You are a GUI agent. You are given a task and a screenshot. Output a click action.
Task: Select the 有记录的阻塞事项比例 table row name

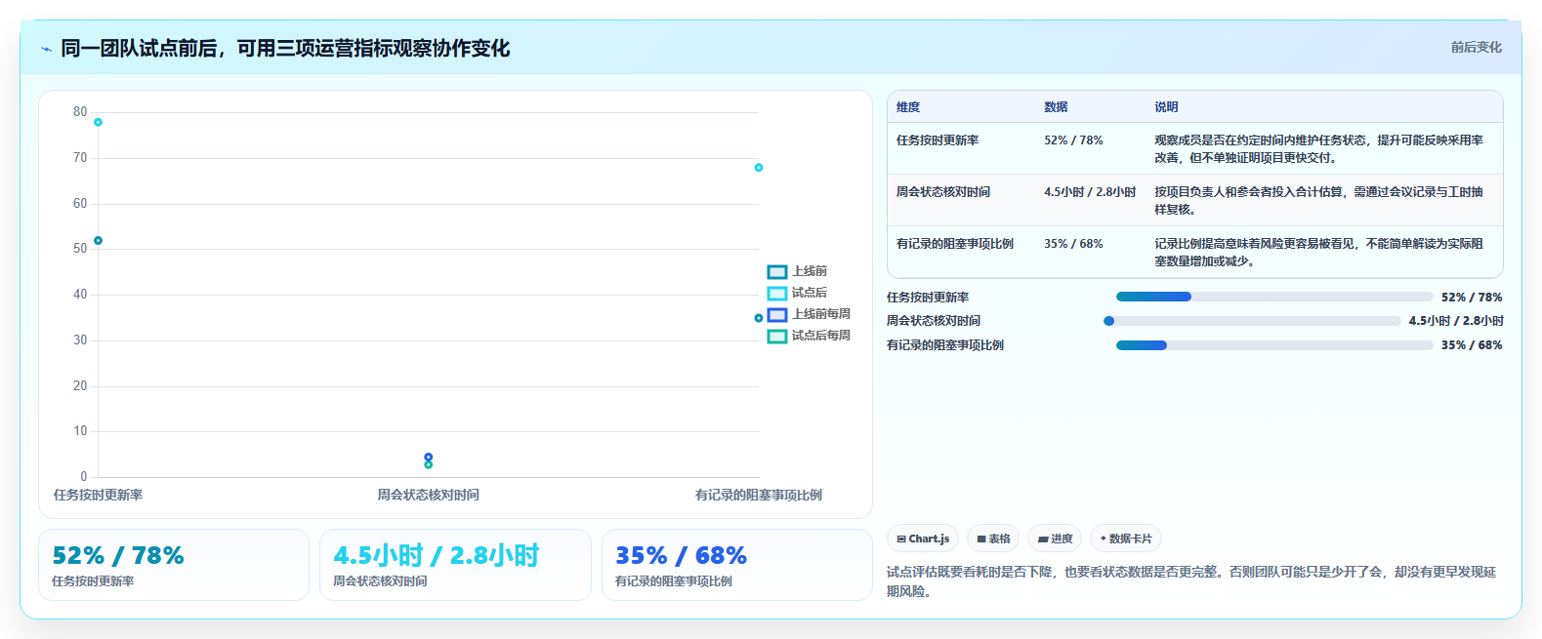tap(955, 244)
